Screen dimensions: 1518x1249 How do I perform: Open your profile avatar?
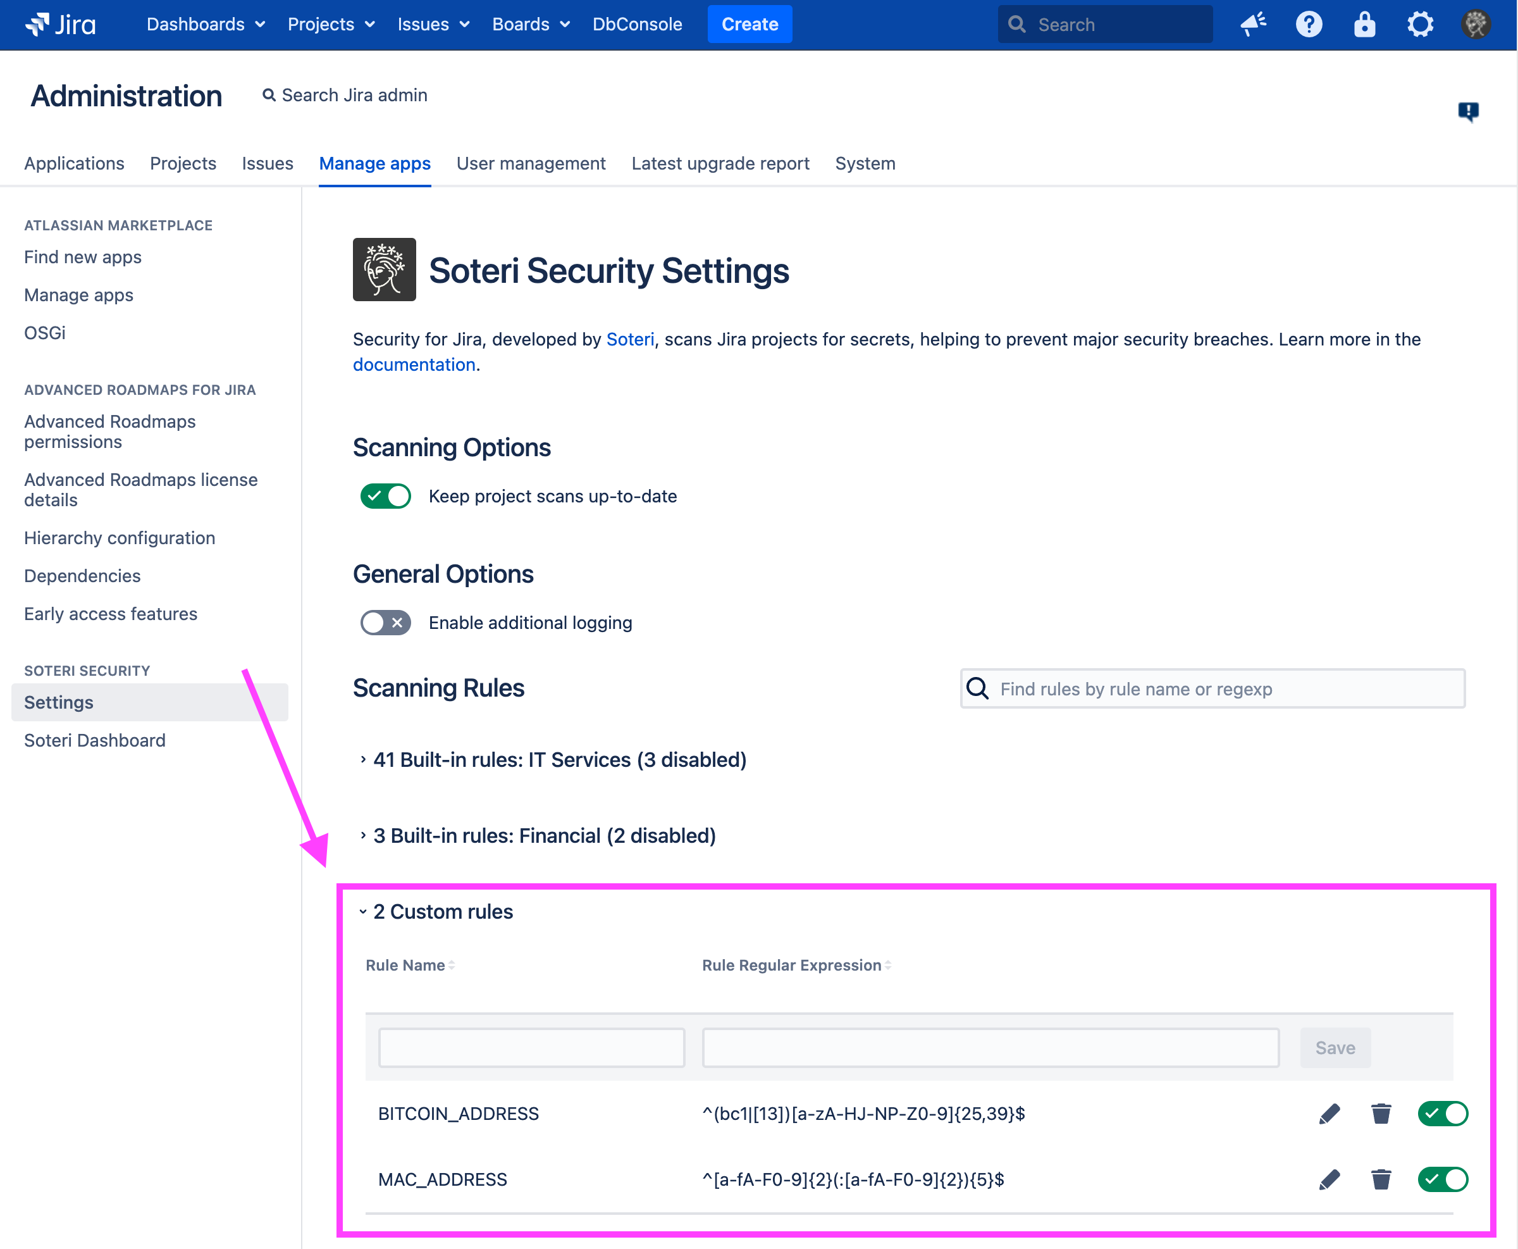[1476, 24]
